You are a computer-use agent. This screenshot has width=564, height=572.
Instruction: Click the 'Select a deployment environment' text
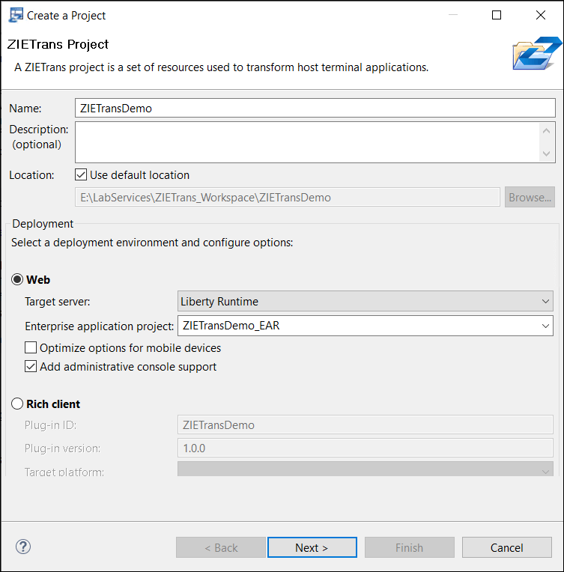click(152, 243)
